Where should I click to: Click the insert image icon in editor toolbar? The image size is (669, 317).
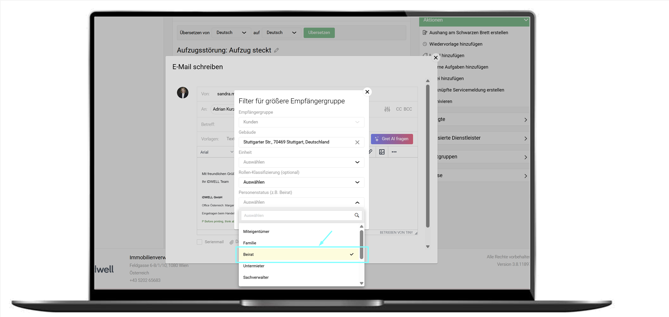click(382, 152)
